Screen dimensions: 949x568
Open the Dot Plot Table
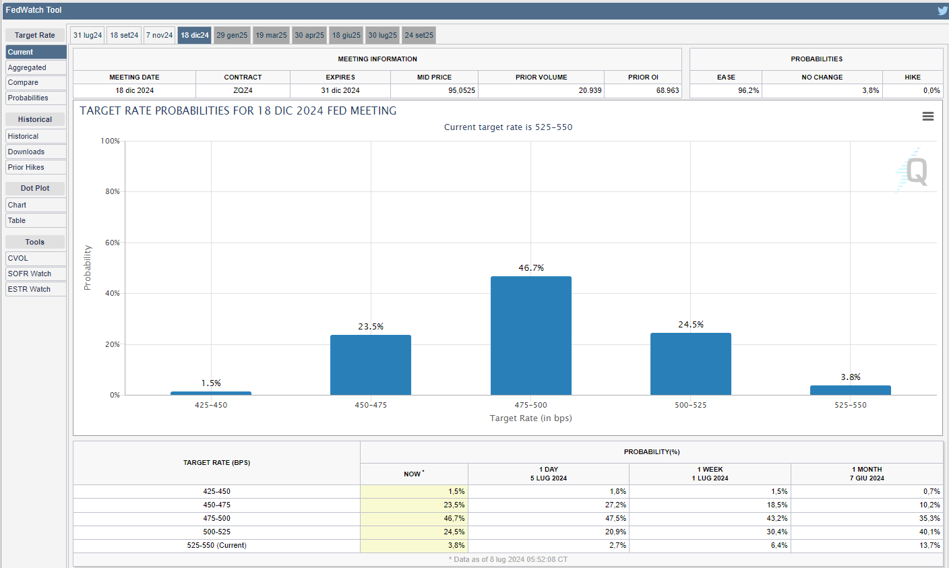coord(36,220)
